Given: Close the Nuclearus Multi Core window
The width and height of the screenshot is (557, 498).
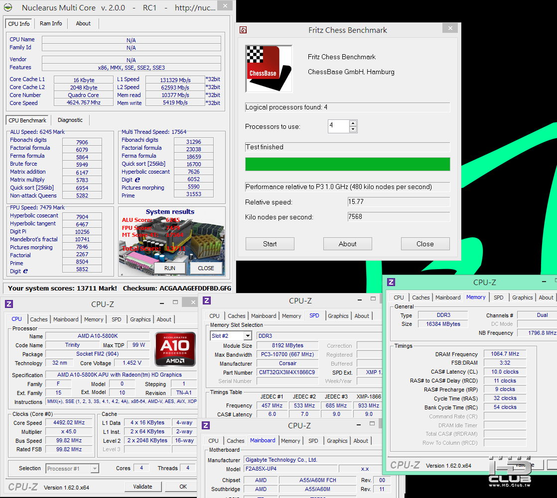Looking at the screenshot, I should pyautogui.click(x=225, y=5).
